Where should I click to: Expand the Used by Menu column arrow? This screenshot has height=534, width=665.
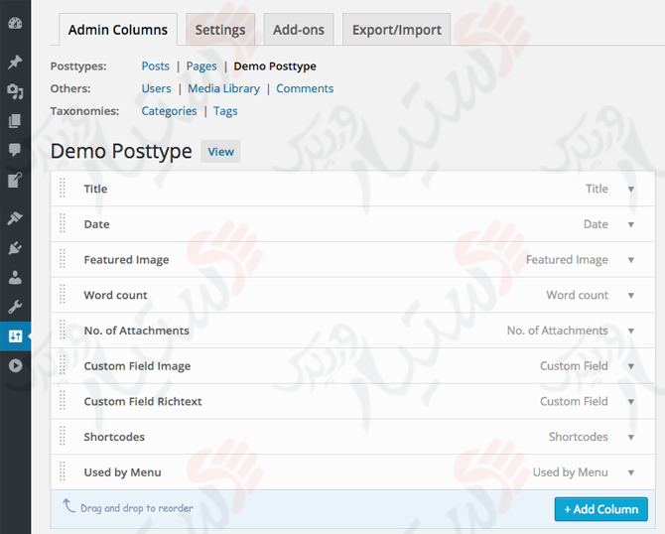pyautogui.click(x=631, y=472)
